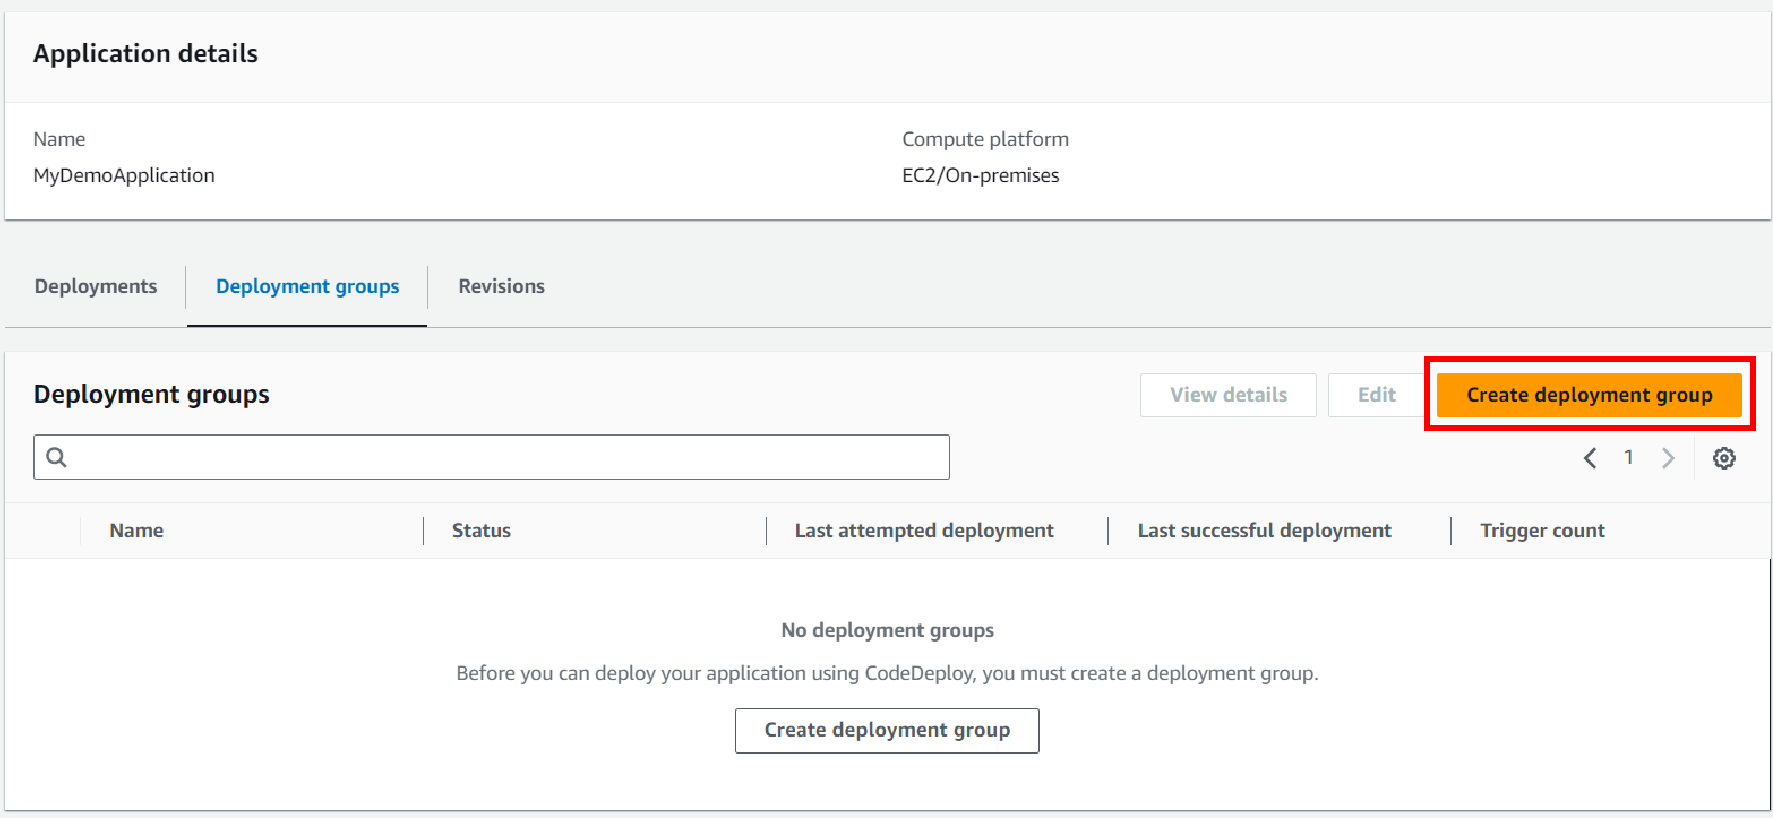The image size is (1773, 818).
Task: Click the Trigger count column header
Action: [x=1542, y=531]
